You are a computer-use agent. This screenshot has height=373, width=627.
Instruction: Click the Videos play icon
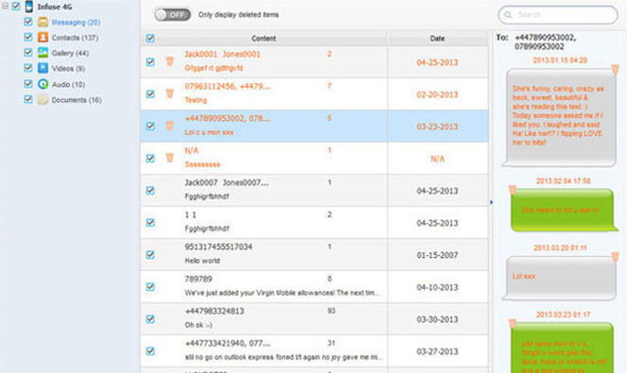[x=42, y=68]
